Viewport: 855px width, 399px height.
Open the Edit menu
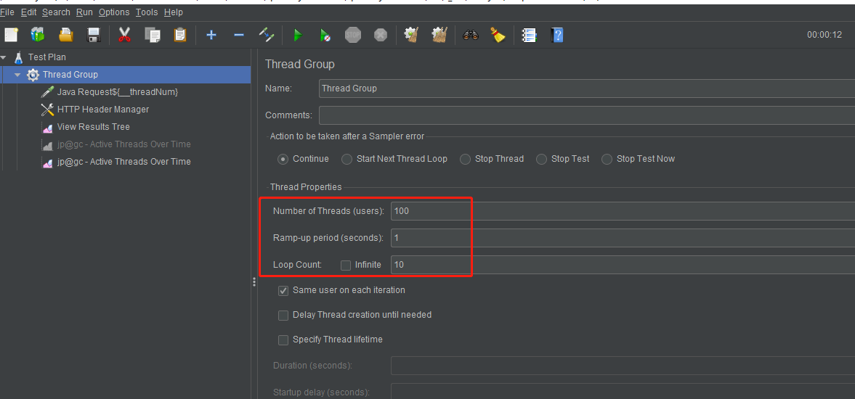[x=28, y=12]
